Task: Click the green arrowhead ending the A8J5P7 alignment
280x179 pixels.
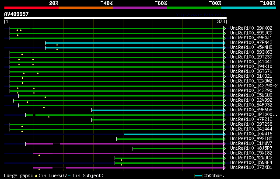Action: tap(224, 149)
